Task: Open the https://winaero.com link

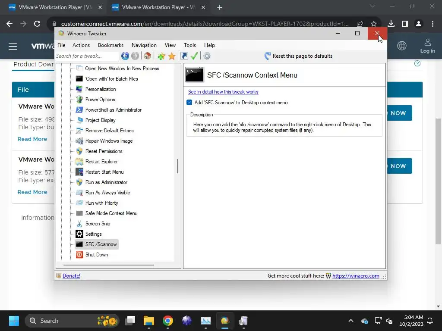Action: [356, 276]
